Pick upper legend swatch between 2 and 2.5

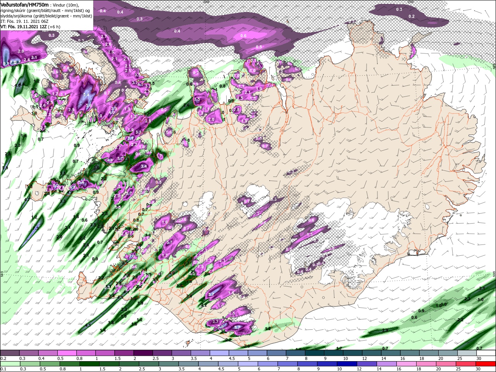coord(143,353)
